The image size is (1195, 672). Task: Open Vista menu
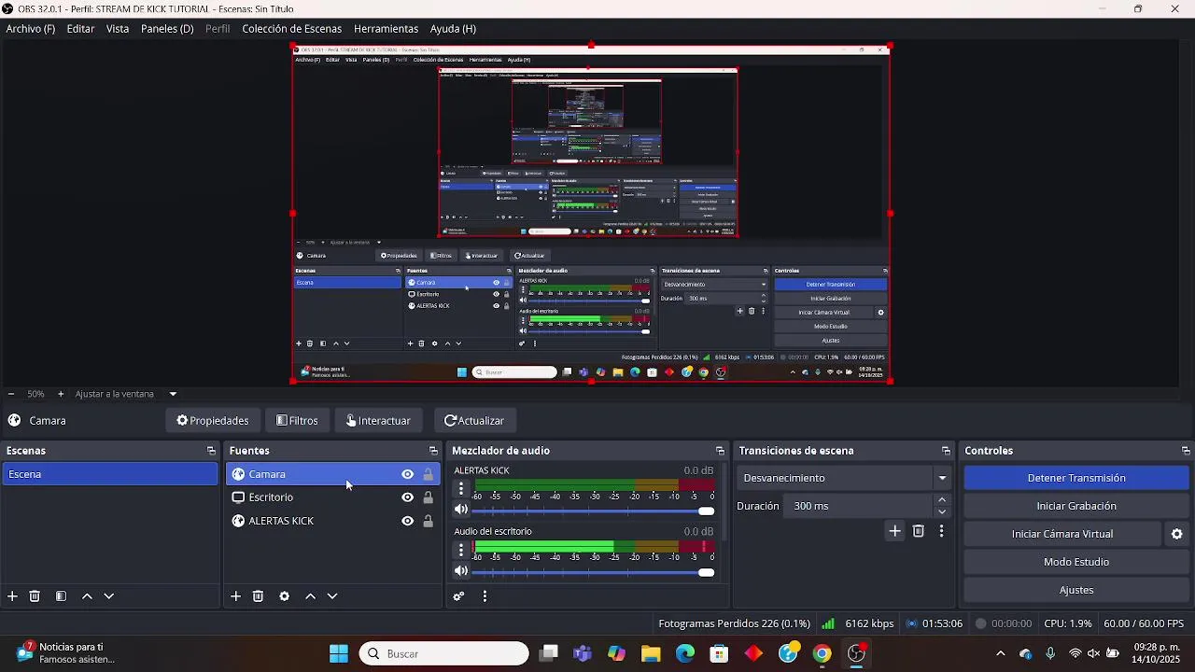tap(118, 29)
